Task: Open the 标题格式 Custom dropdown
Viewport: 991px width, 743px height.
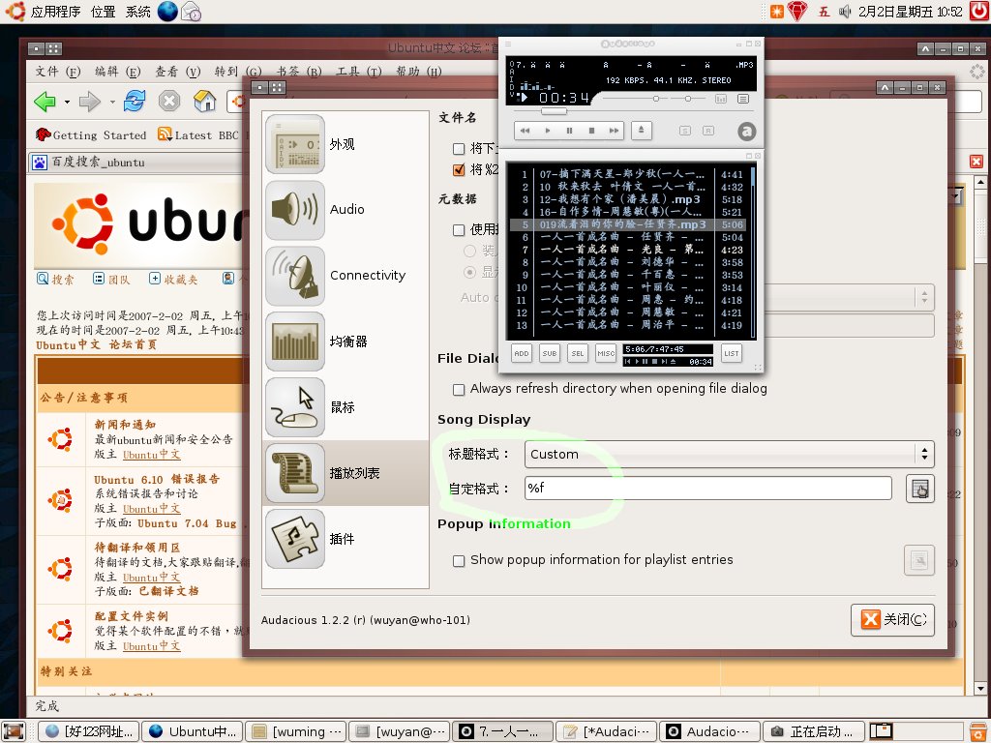Action: (x=729, y=454)
